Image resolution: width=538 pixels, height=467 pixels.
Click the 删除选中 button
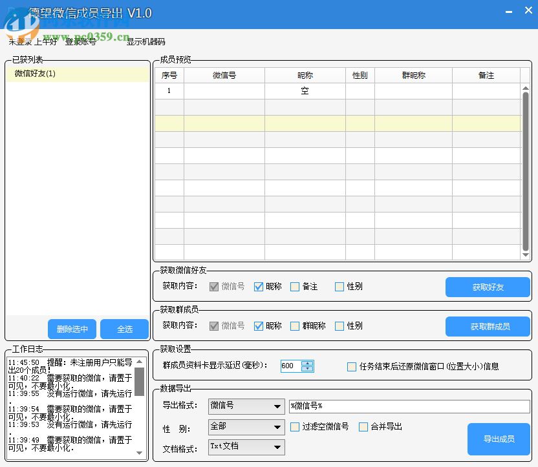72,329
